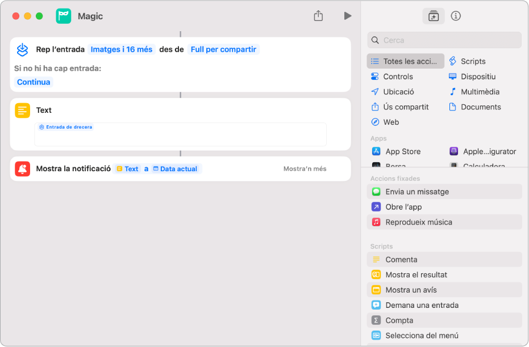Click the Accions fixades heading
The height and width of the screenshot is (347, 529).
395,179
